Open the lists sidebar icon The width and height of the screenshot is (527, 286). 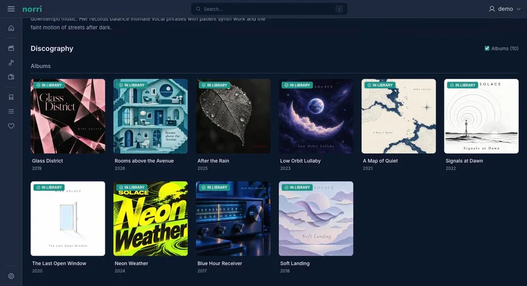[11, 111]
